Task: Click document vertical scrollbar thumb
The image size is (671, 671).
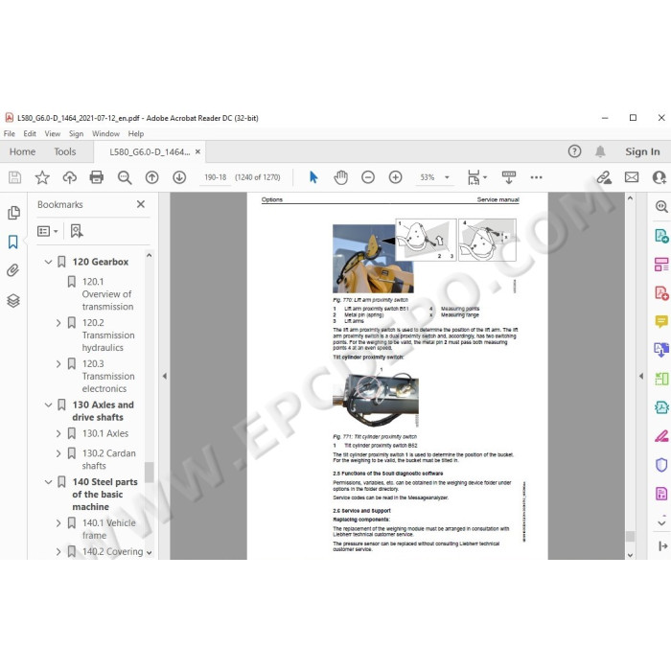Action: point(630,536)
